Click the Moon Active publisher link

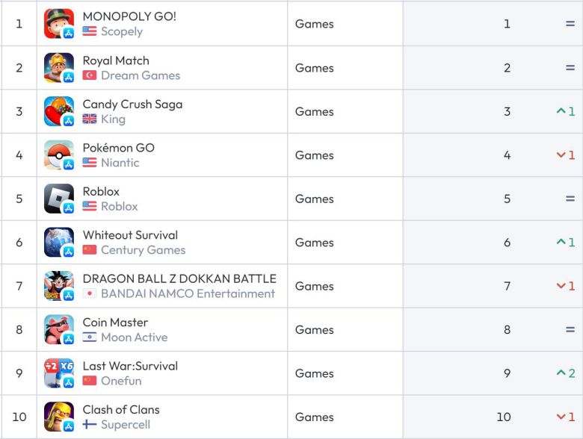pyautogui.click(x=134, y=337)
